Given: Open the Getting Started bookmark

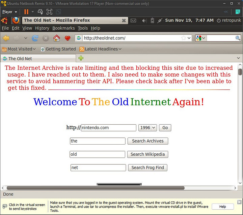Looking at the screenshot, I should 58,49.
